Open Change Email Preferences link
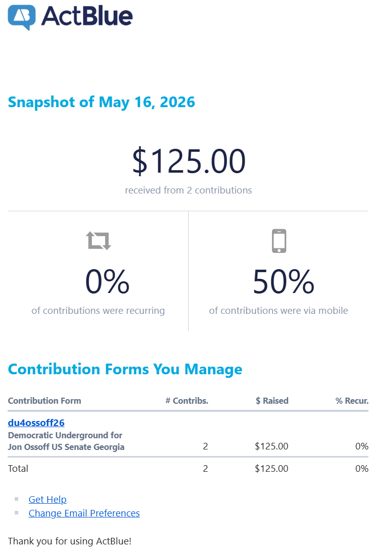This screenshot has height=551, width=375. (x=84, y=513)
